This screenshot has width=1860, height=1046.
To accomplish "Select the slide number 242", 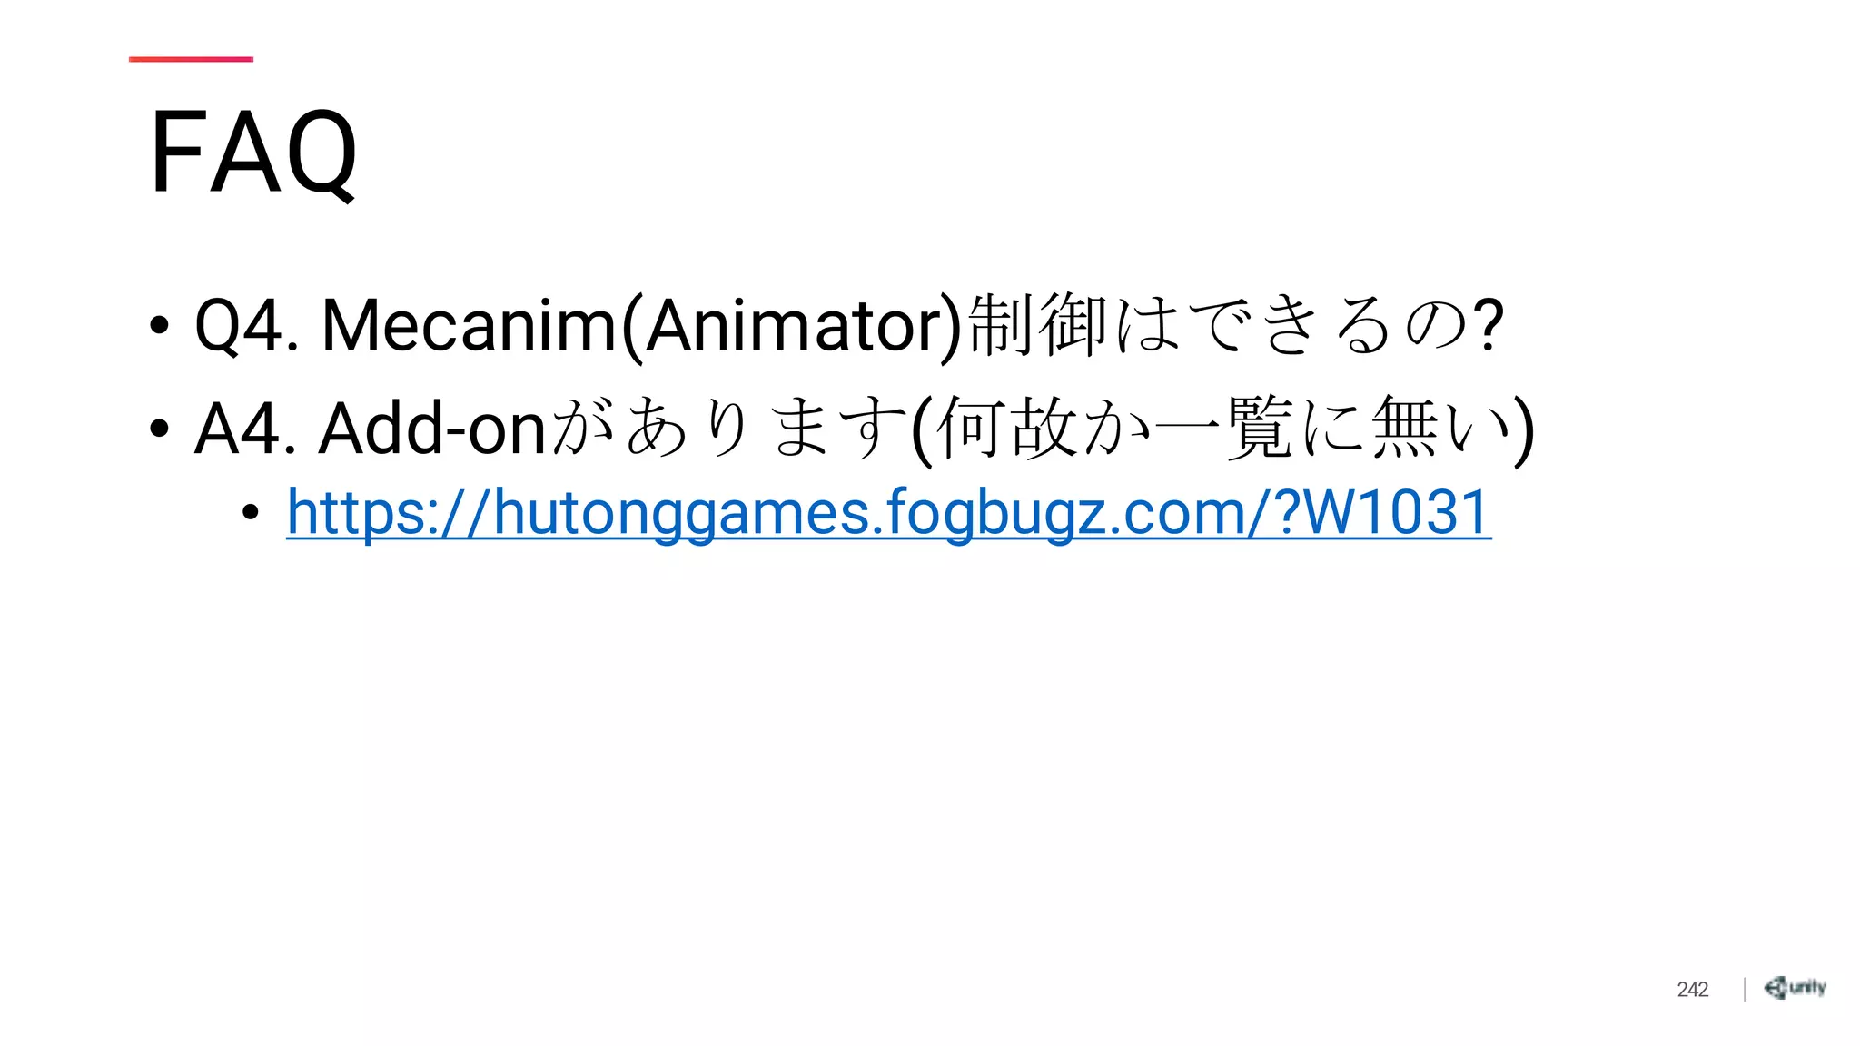I will click(x=1692, y=990).
